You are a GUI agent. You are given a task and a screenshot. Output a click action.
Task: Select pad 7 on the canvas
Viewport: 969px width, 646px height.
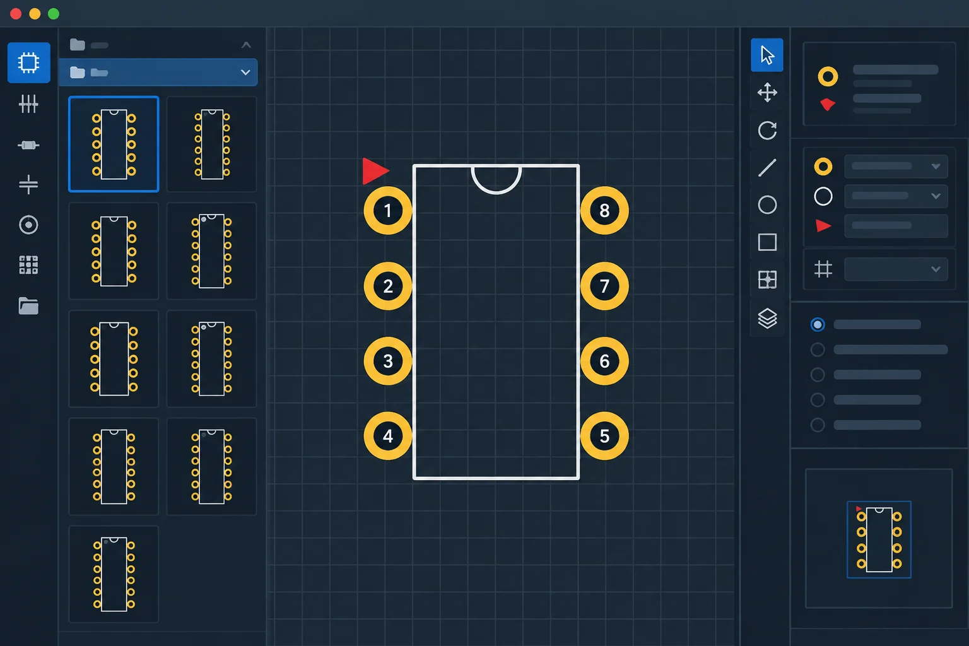pyautogui.click(x=604, y=286)
